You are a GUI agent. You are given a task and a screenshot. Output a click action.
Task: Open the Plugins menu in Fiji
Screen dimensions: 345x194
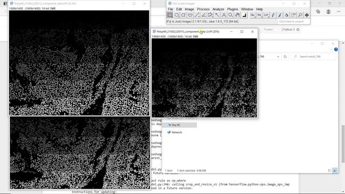point(232,9)
